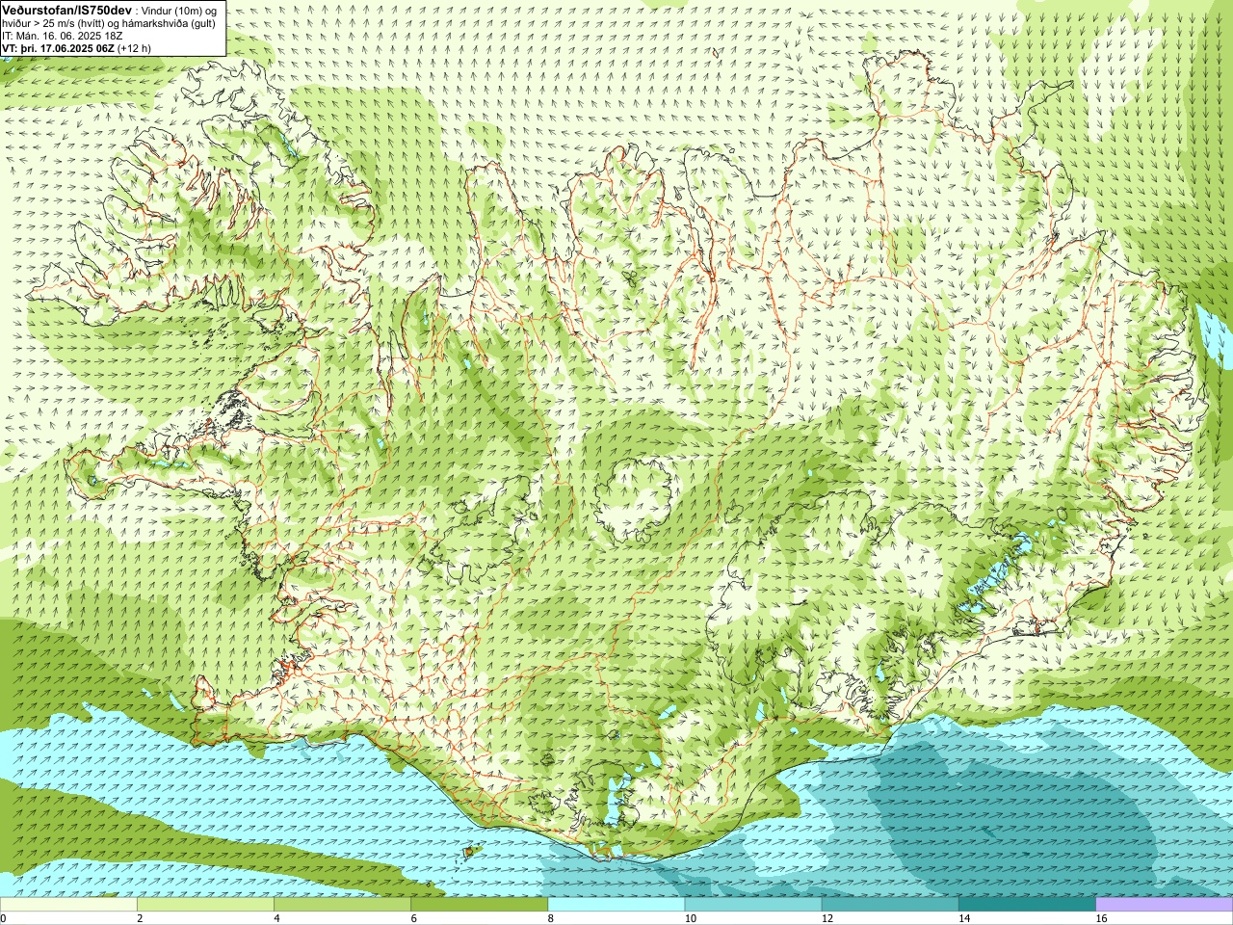Click the olive green 6–8 legend swatch
Image resolution: width=1233 pixels, height=925 pixels.
[480, 905]
